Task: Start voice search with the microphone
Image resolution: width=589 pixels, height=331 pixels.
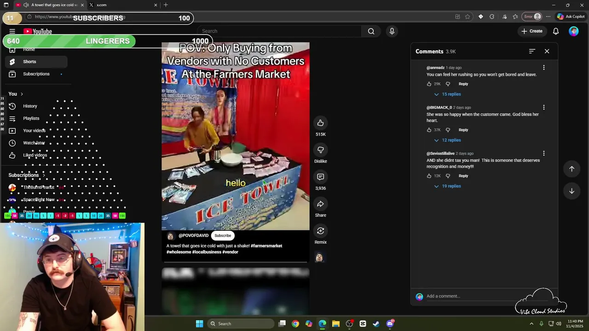Action: 392,31
